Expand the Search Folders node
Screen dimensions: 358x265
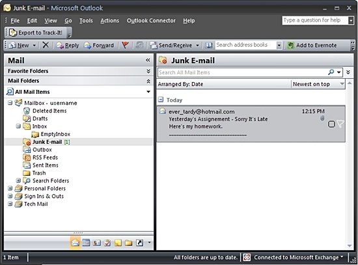pyautogui.click(x=18, y=180)
